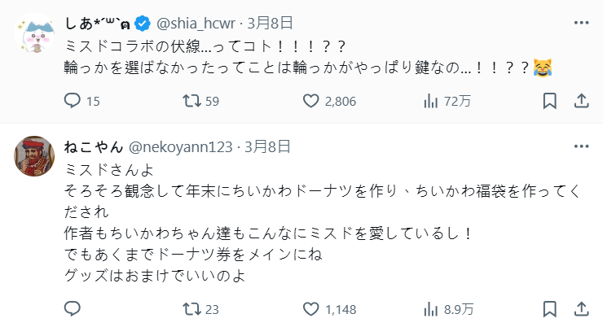
Task: Share ねこやん's tweet
Action: coord(581,308)
